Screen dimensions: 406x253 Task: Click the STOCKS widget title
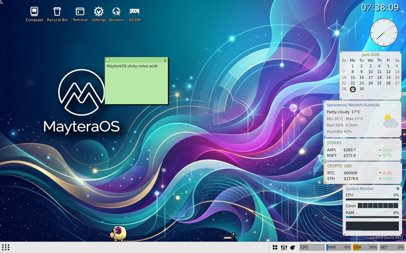coord(334,143)
